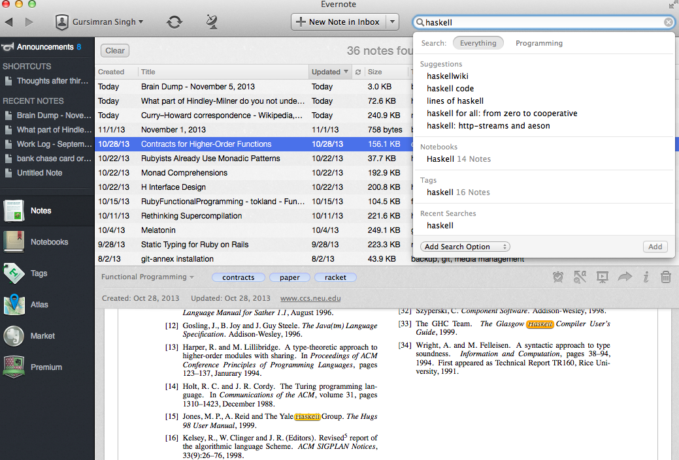Clear the haskell search text

(x=669, y=22)
